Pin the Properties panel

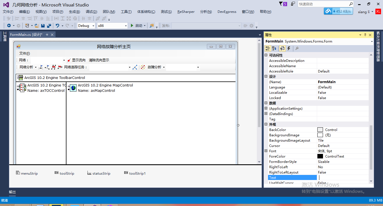click(x=365, y=35)
